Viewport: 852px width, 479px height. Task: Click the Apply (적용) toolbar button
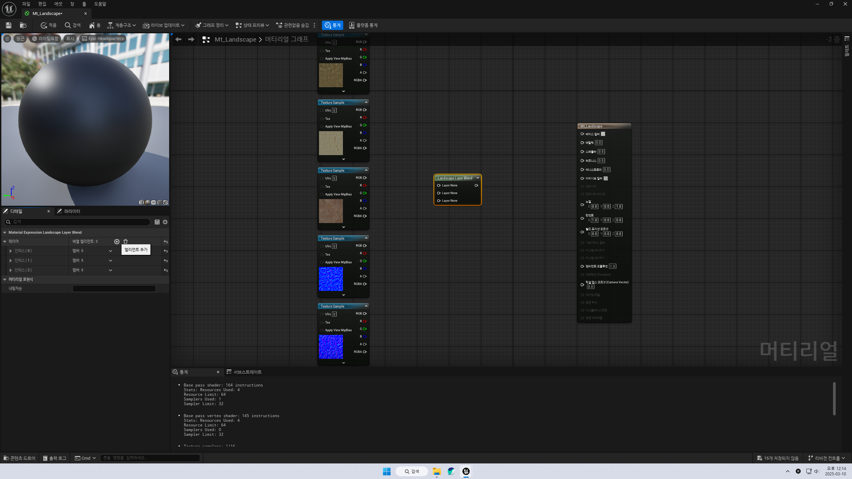(49, 25)
